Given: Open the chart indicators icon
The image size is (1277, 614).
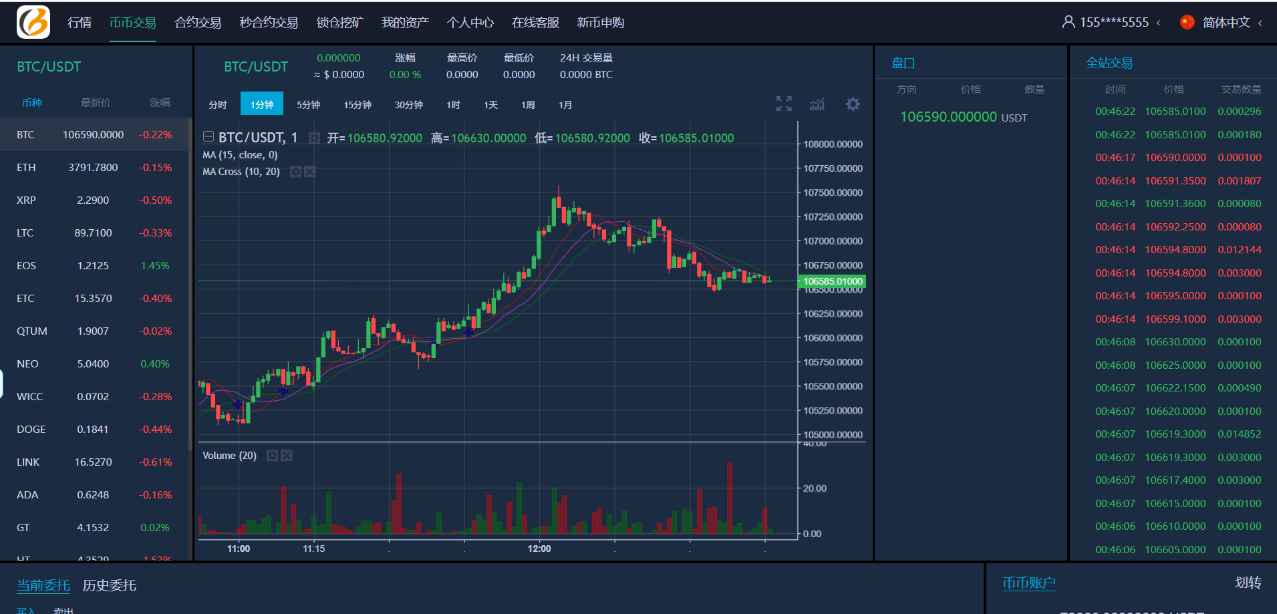Looking at the screenshot, I should click(x=817, y=104).
